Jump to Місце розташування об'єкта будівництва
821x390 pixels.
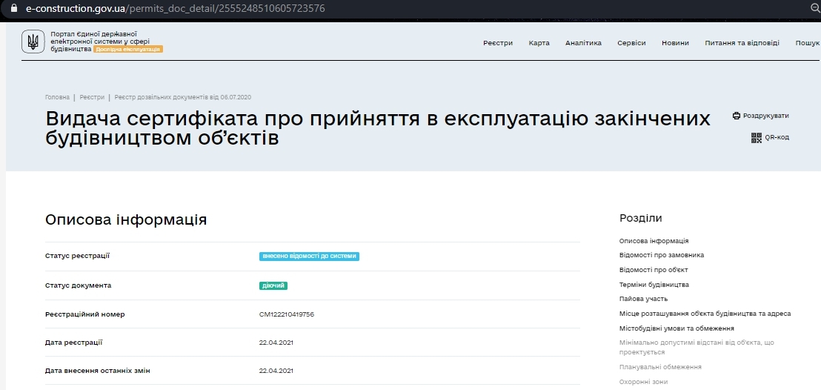[705, 314]
